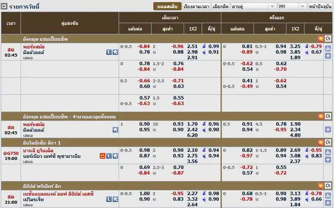The height and width of the screenshot is (208, 334).
Task: Click live stream icon for บาหลี ยูไนเต็ด match
Action: tap(102, 156)
